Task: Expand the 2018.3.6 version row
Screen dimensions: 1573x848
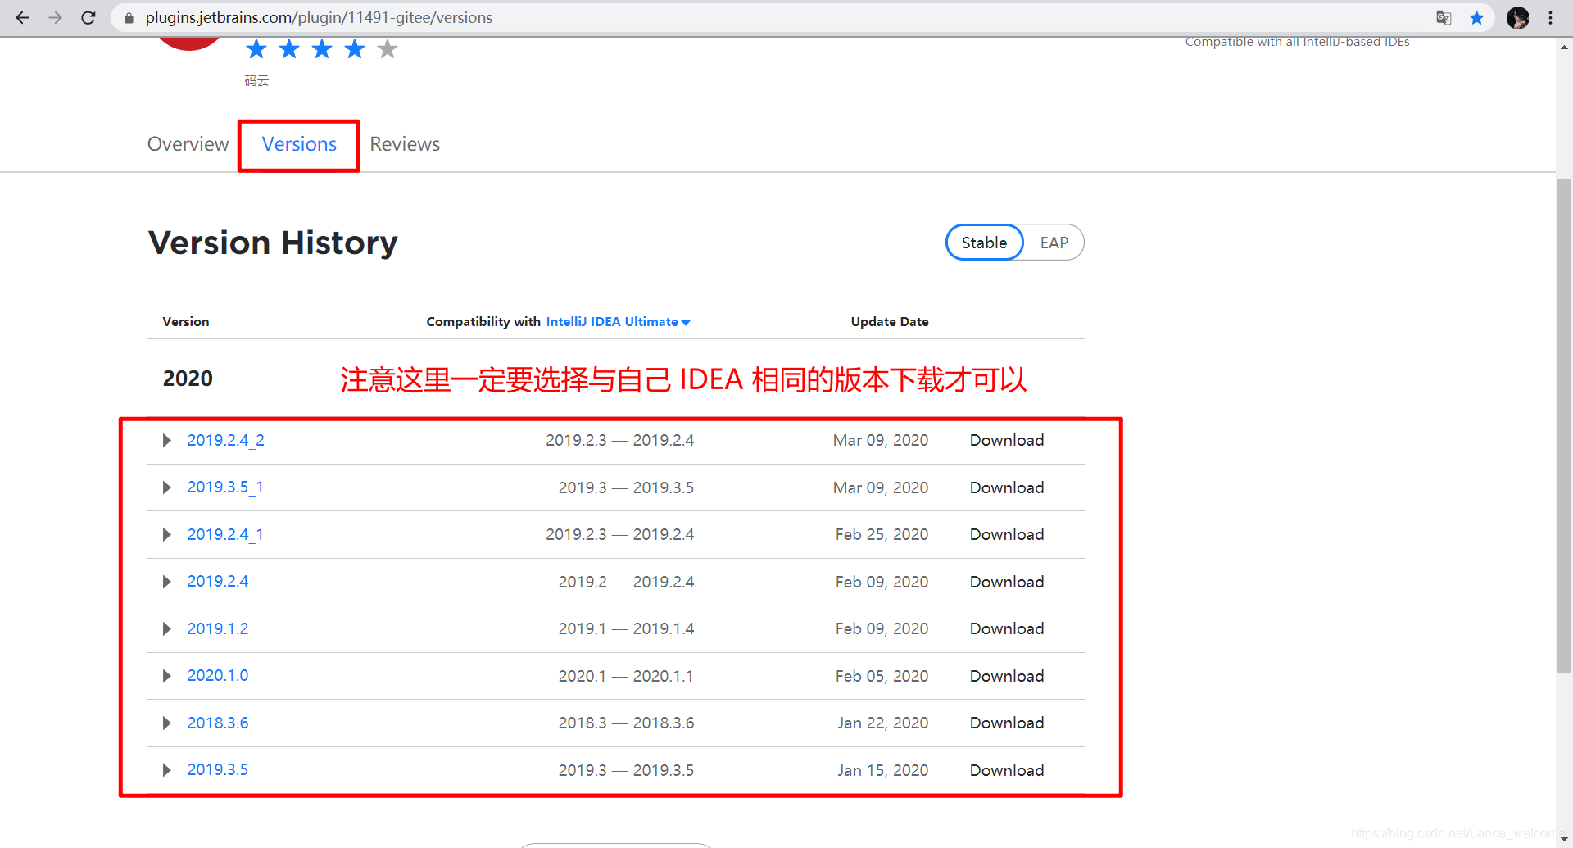Action: [167, 723]
